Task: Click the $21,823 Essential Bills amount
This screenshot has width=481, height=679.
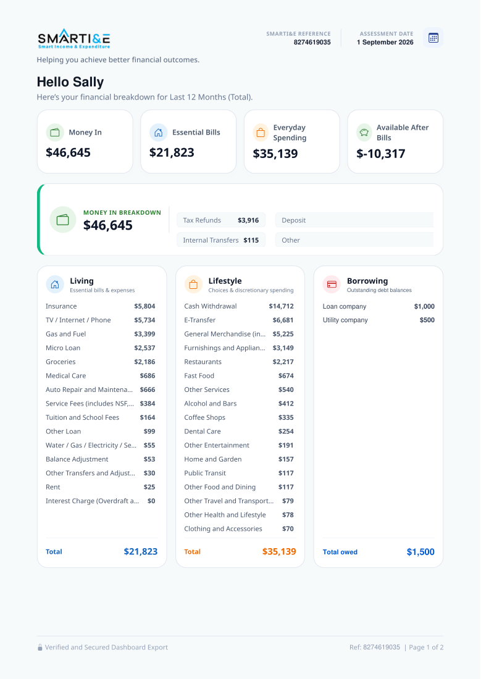Action: pyautogui.click(x=172, y=152)
